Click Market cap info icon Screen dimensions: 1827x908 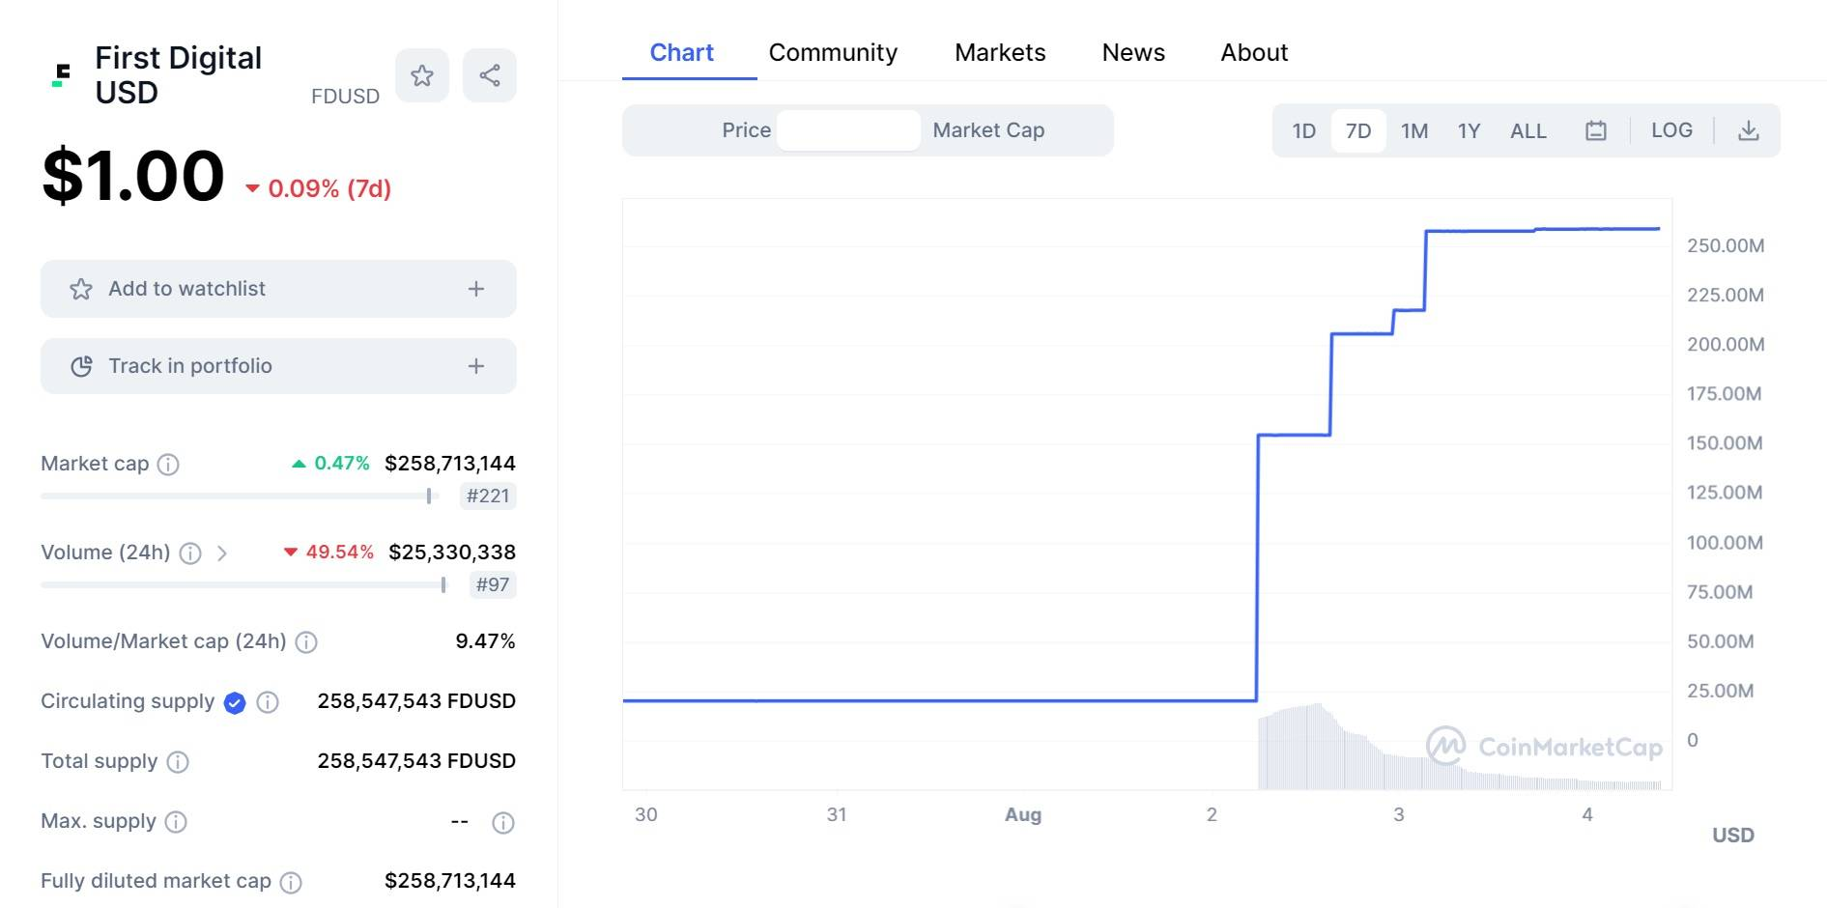coord(168,465)
